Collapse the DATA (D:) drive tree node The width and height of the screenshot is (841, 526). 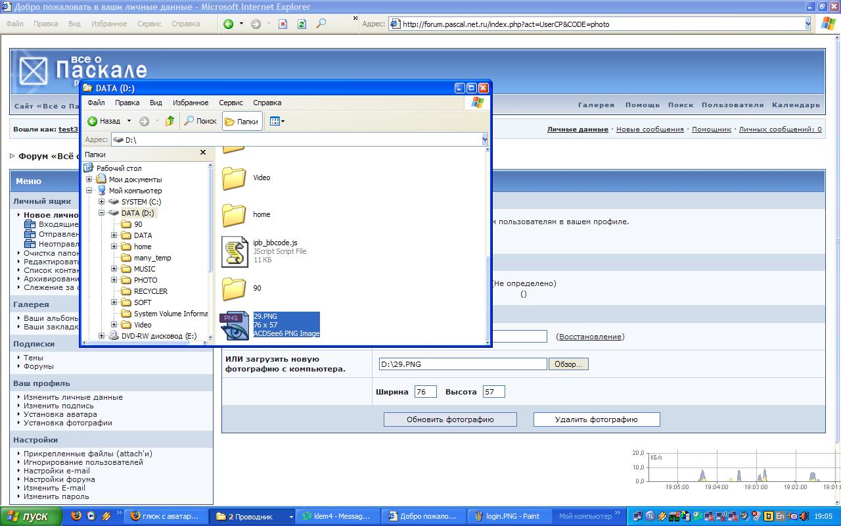[x=102, y=213]
